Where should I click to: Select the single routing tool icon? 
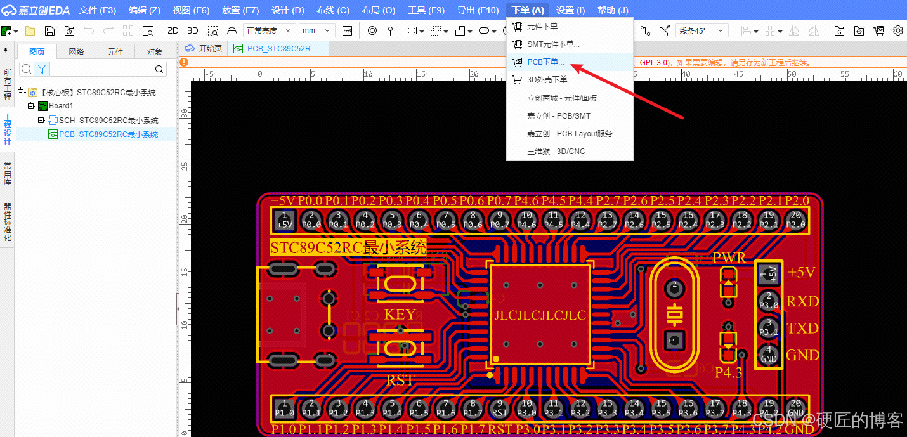pos(645,30)
